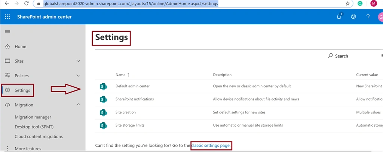The width and height of the screenshot is (383, 152).
Task: Expand the Policies chevron
Action: click(78, 76)
